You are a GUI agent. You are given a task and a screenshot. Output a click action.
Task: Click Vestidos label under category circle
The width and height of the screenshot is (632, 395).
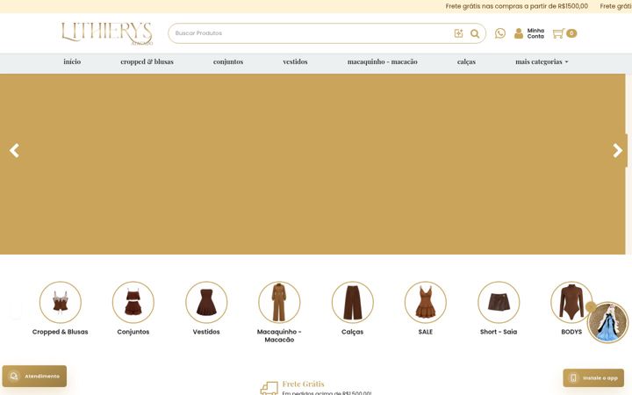point(206,332)
